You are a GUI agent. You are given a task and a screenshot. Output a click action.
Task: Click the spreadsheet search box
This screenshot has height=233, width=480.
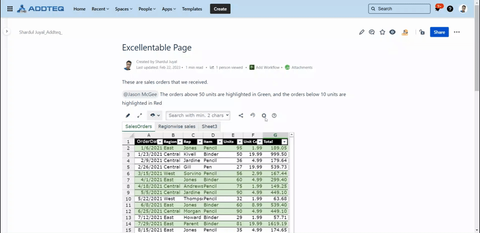tap(198, 115)
